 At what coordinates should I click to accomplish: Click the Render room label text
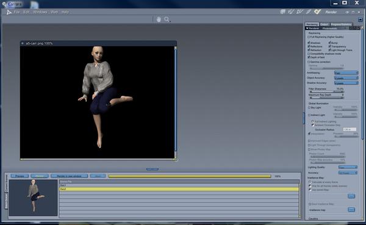pos(331,12)
